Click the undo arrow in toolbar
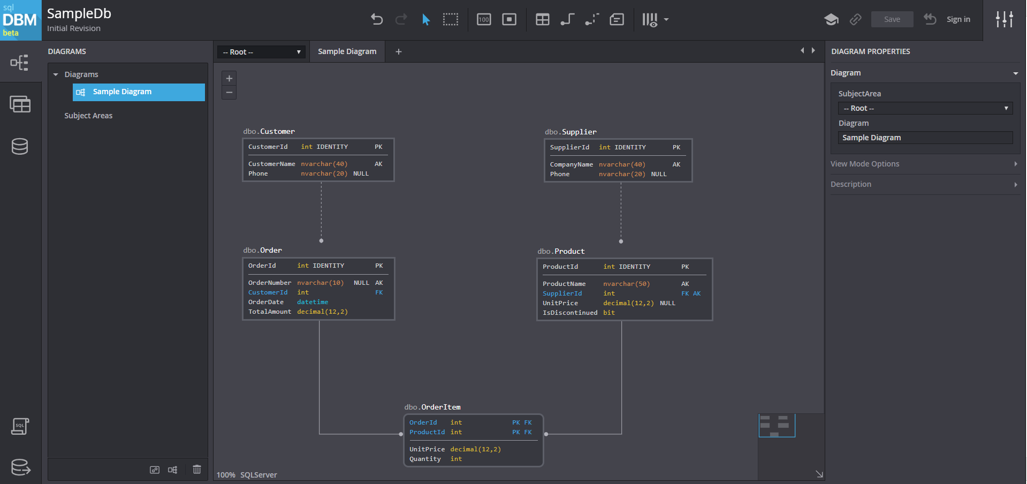Image resolution: width=1027 pixels, height=484 pixels. click(x=377, y=20)
